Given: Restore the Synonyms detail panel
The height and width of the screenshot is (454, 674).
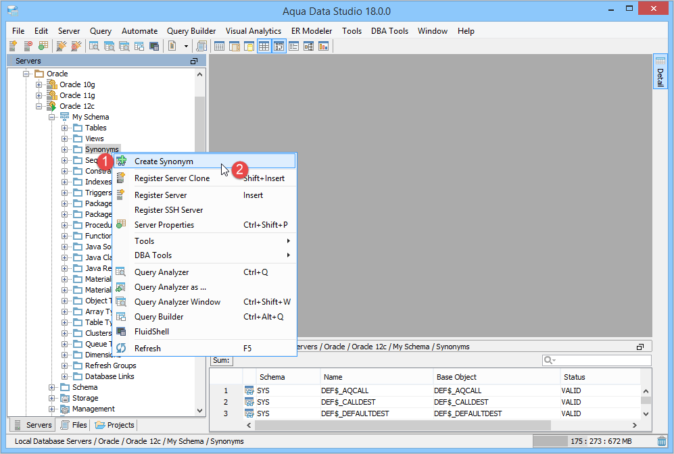Looking at the screenshot, I should pyautogui.click(x=640, y=347).
